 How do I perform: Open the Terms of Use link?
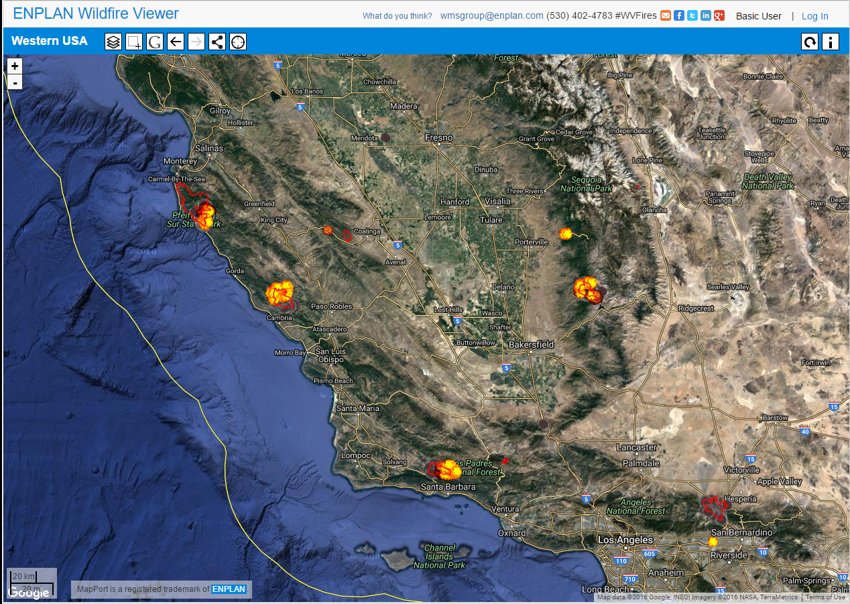point(825,597)
